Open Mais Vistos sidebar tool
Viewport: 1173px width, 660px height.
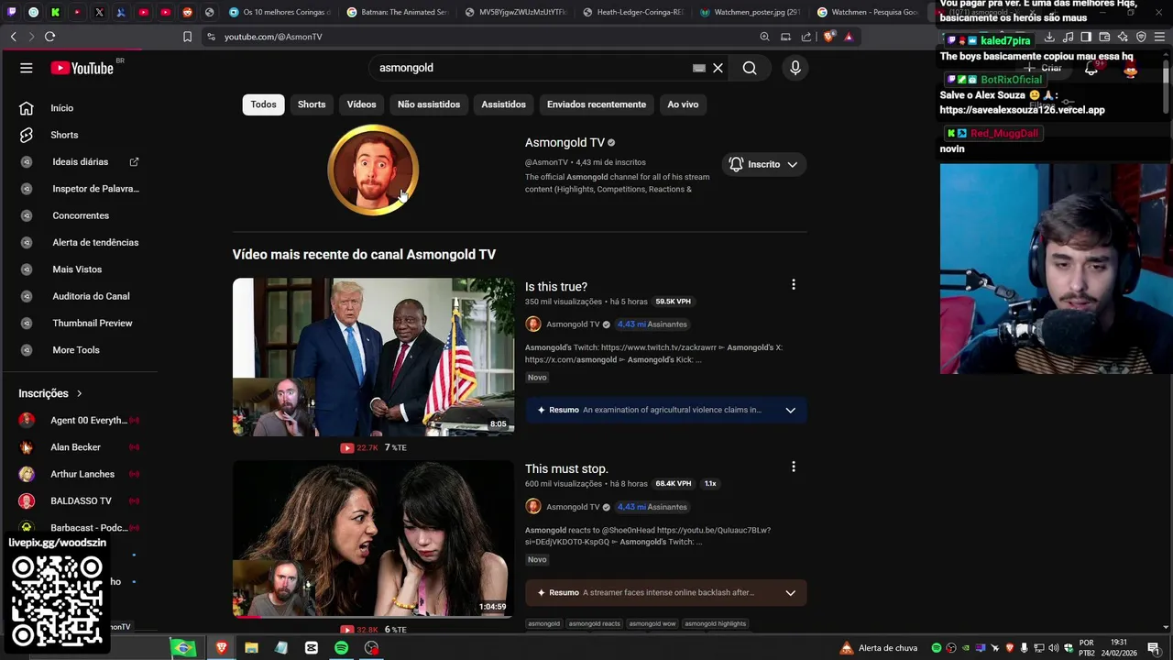[79, 269]
